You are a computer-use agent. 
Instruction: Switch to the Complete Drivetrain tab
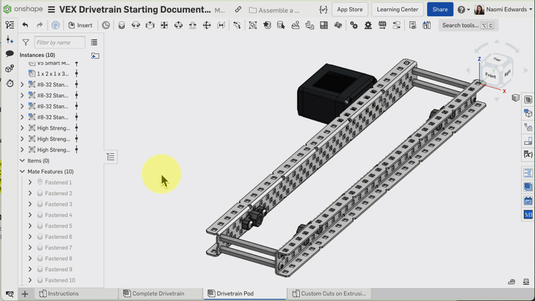[158, 294]
